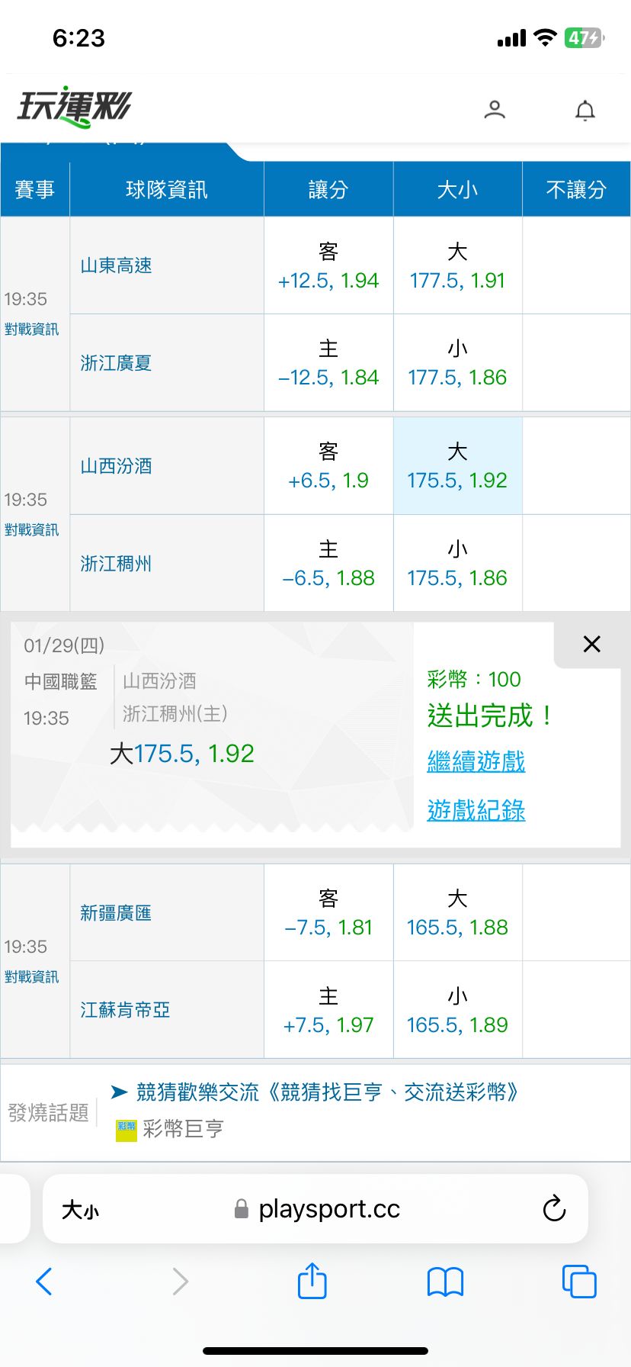Open Safari bookmarks
The image size is (631, 1367).
pyautogui.click(x=446, y=1282)
